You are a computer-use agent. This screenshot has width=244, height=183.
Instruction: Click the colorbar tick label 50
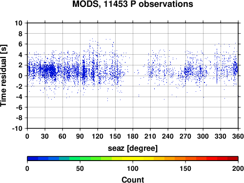[80, 168]
